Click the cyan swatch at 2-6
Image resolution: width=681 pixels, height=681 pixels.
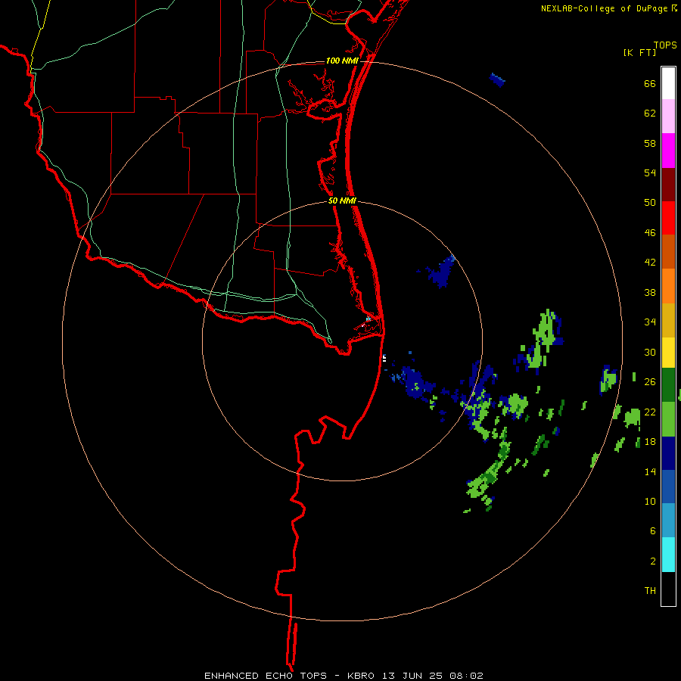click(668, 555)
